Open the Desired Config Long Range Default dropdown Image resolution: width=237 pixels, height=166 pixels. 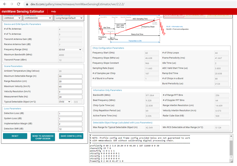click(x=69, y=18)
